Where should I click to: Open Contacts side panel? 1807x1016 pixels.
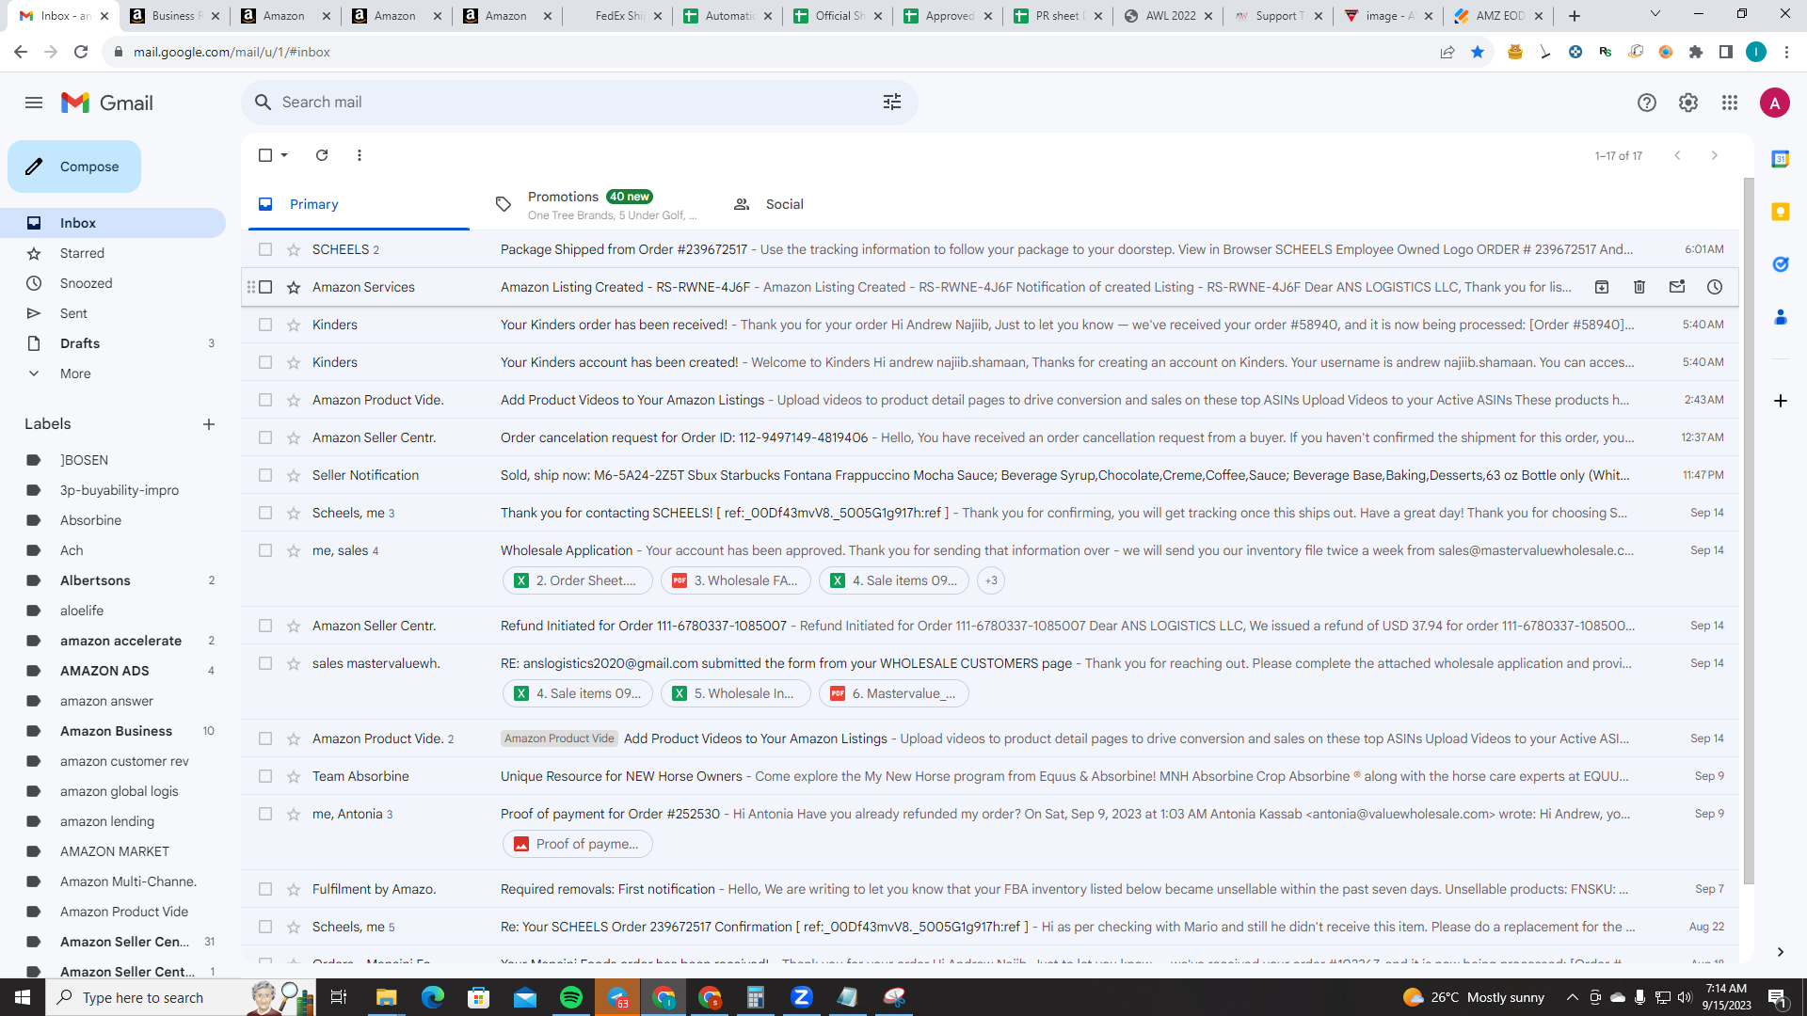click(1781, 317)
